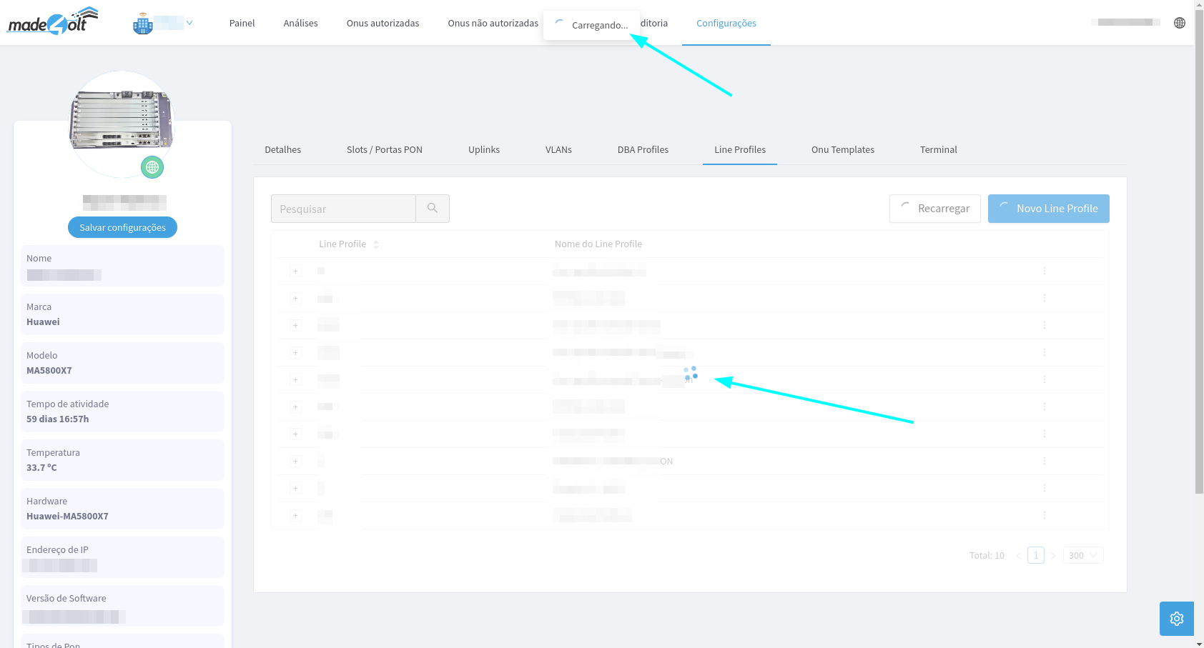Focus the Pesquisar search field

(343, 209)
